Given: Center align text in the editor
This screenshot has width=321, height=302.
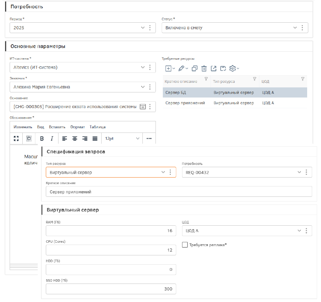Looking at the screenshot, I should [x=75, y=138].
